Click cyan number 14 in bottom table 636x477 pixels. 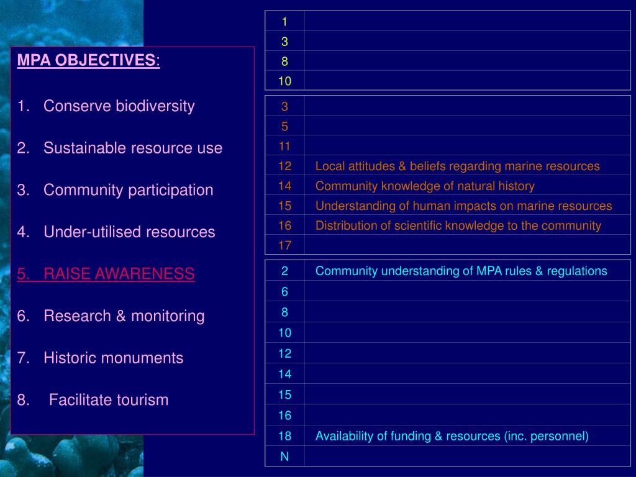coord(284,374)
